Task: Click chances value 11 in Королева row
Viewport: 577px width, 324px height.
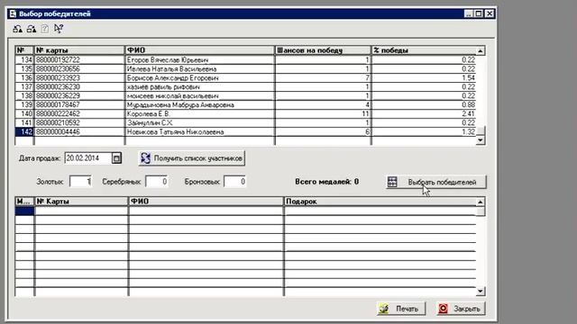Action: pyautogui.click(x=365, y=114)
